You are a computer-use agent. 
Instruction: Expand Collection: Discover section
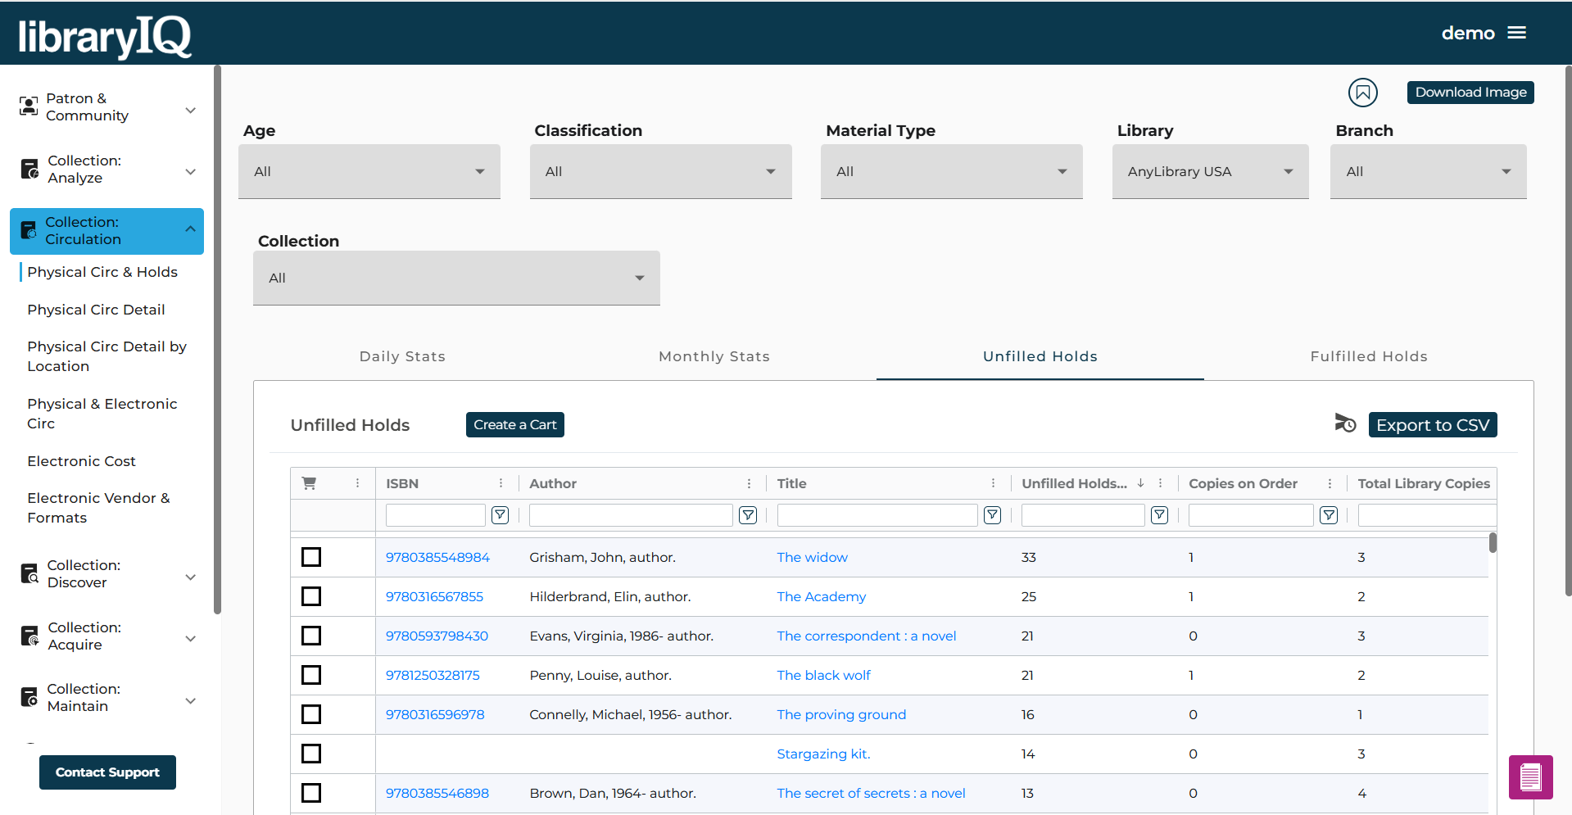click(190, 577)
